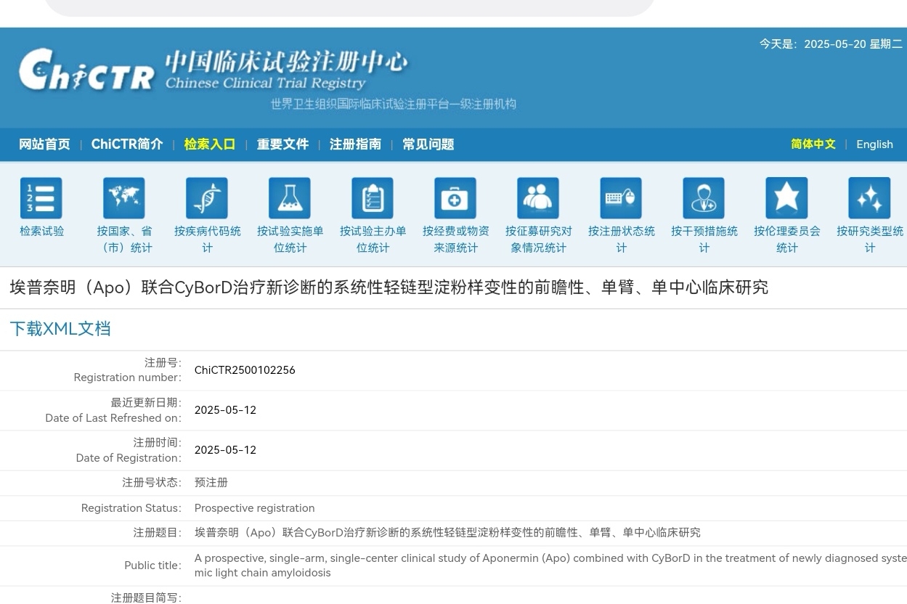Go to 网站首页 in the navigation bar

(44, 144)
